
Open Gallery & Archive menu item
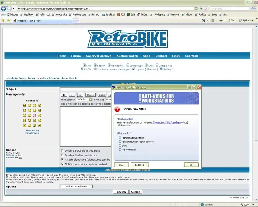pos(99,56)
